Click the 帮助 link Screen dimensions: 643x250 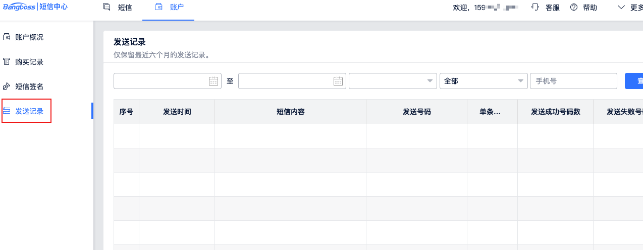pyautogui.click(x=590, y=8)
